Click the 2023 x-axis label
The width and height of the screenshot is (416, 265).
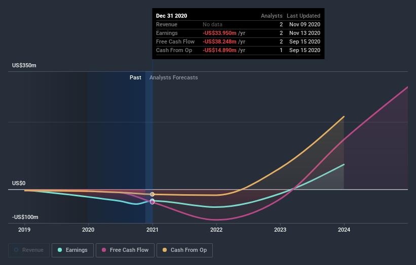[x=280, y=230]
